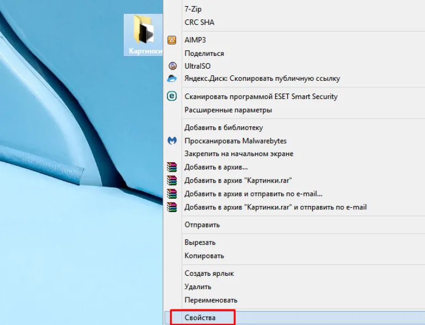Click WinRAR icon beside Добавить в архив...

click(172, 167)
